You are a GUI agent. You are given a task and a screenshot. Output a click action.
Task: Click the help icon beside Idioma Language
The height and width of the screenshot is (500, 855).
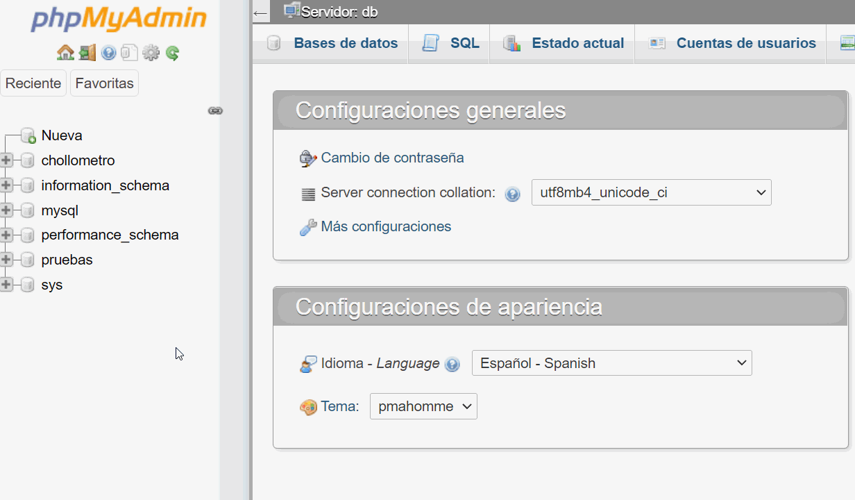tap(452, 364)
